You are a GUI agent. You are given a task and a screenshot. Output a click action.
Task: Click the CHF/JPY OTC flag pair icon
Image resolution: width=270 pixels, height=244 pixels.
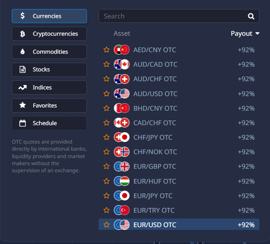121,137
